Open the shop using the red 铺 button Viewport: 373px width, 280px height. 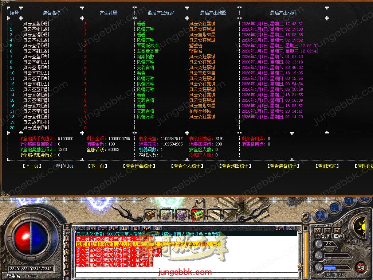[361, 267]
